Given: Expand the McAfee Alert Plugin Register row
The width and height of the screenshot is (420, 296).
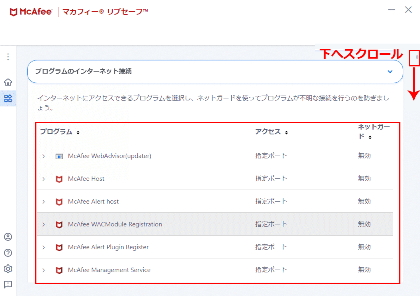Looking at the screenshot, I should click(44, 247).
